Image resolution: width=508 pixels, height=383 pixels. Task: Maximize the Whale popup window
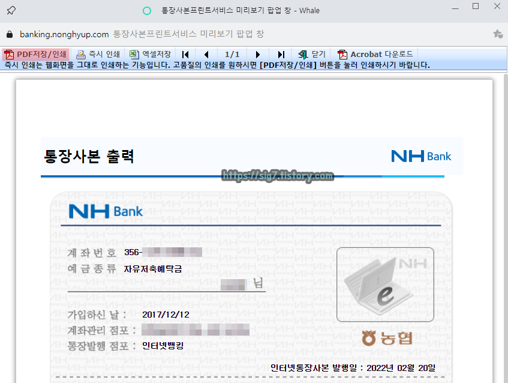point(476,6)
